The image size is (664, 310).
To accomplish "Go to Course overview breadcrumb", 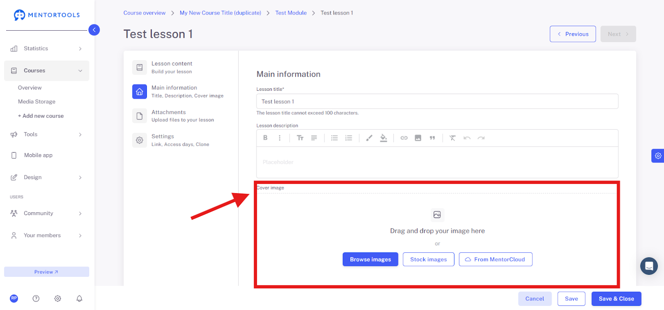I will coord(144,13).
